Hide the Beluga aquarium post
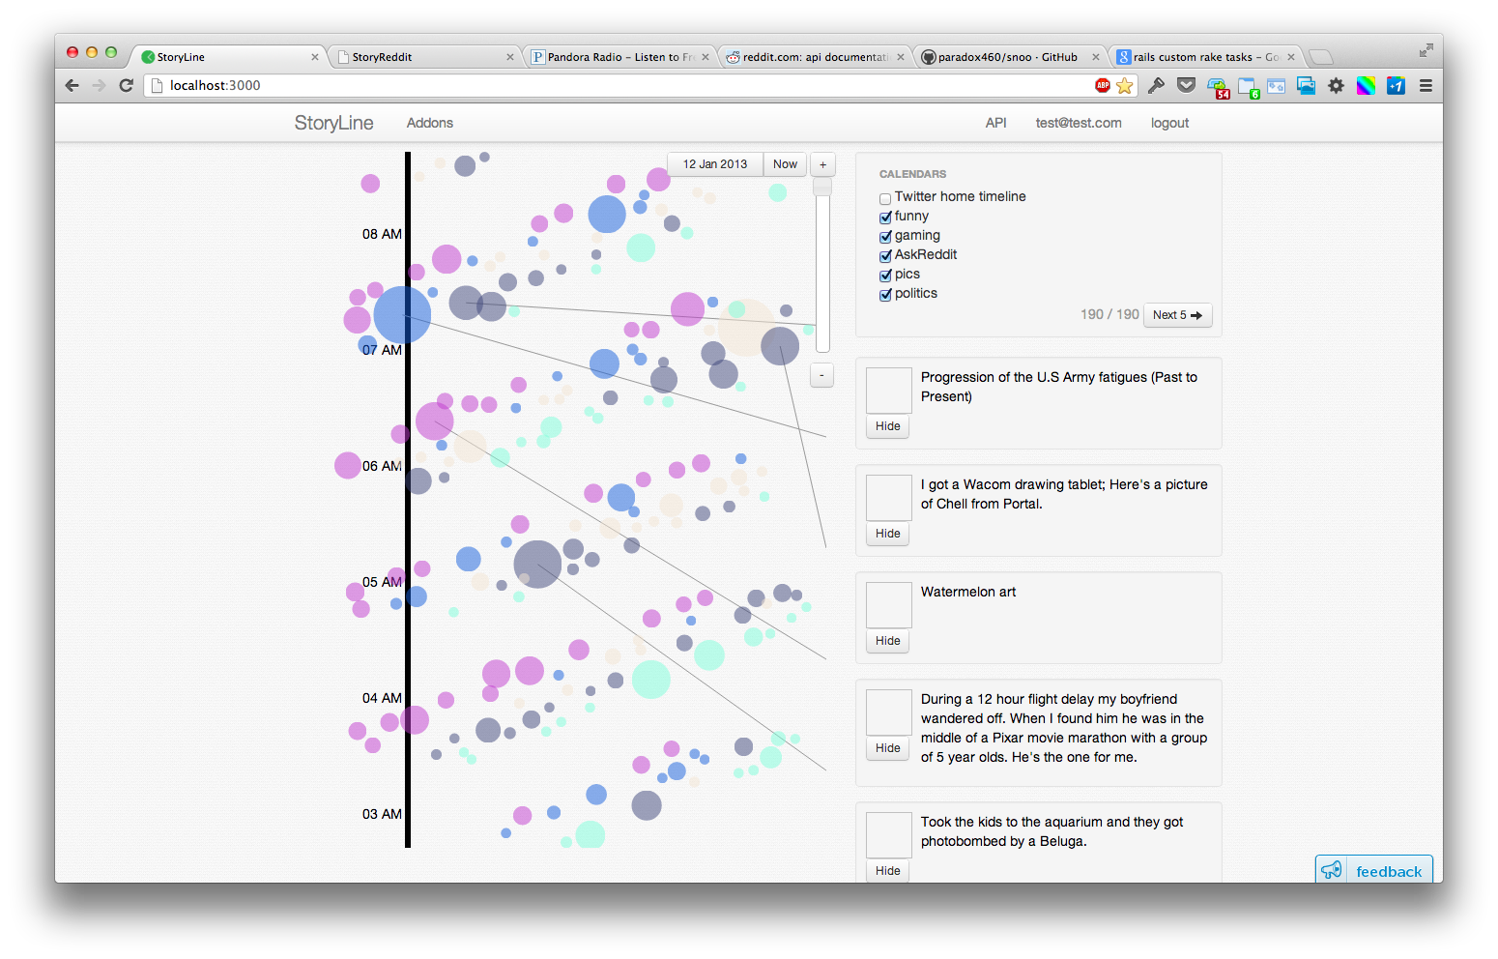 pos(887,871)
